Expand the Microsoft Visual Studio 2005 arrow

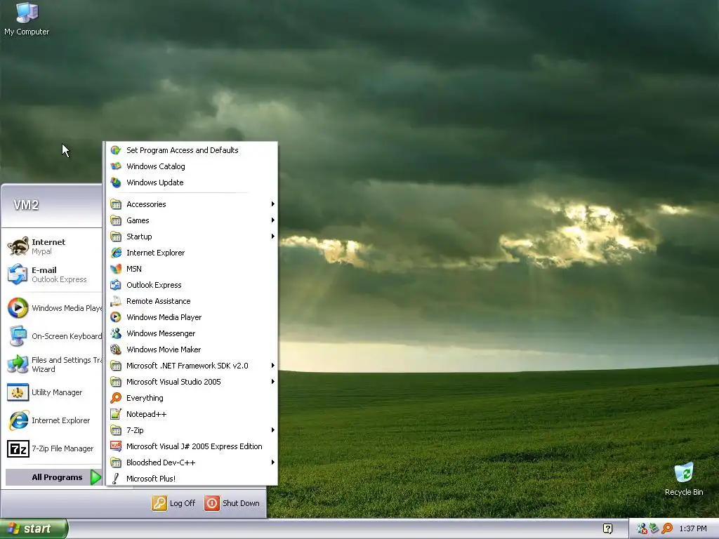click(273, 381)
